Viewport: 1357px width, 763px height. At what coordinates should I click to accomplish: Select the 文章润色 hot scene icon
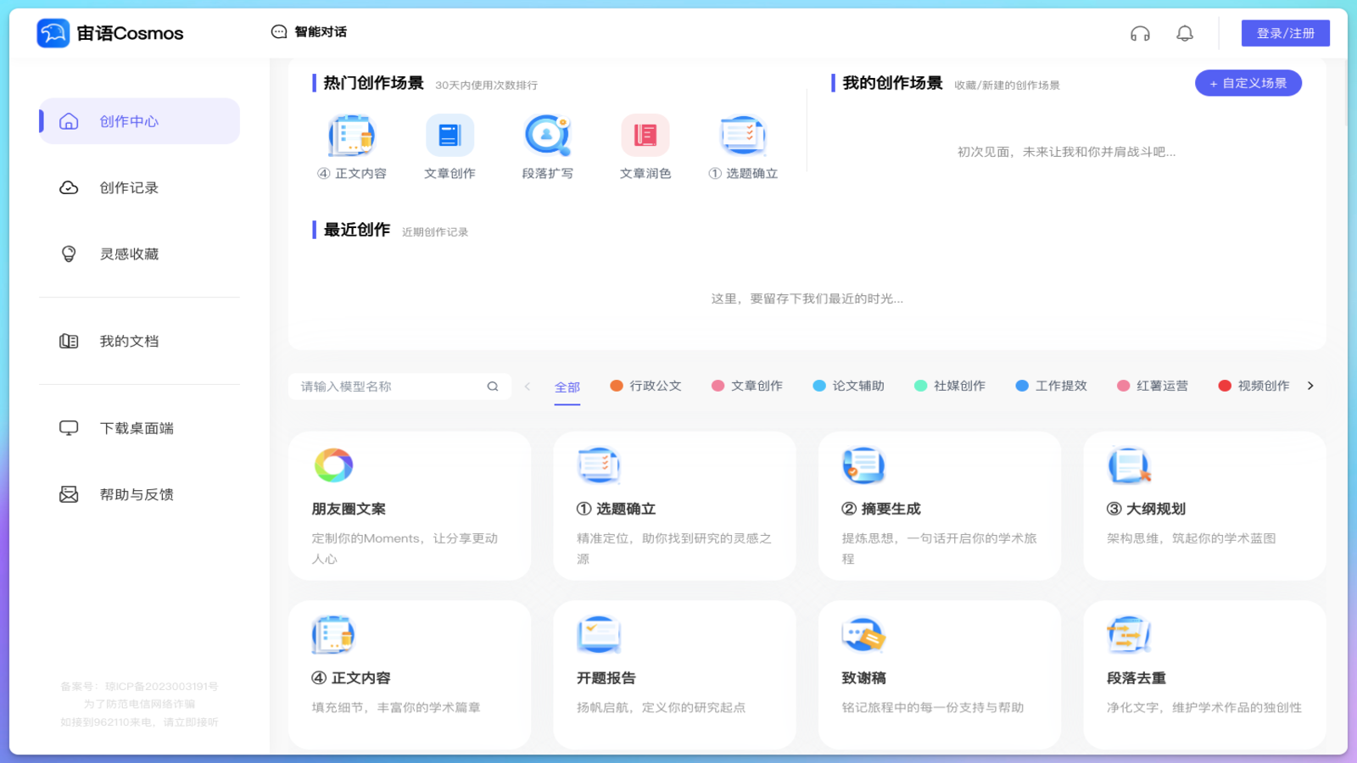(645, 136)
